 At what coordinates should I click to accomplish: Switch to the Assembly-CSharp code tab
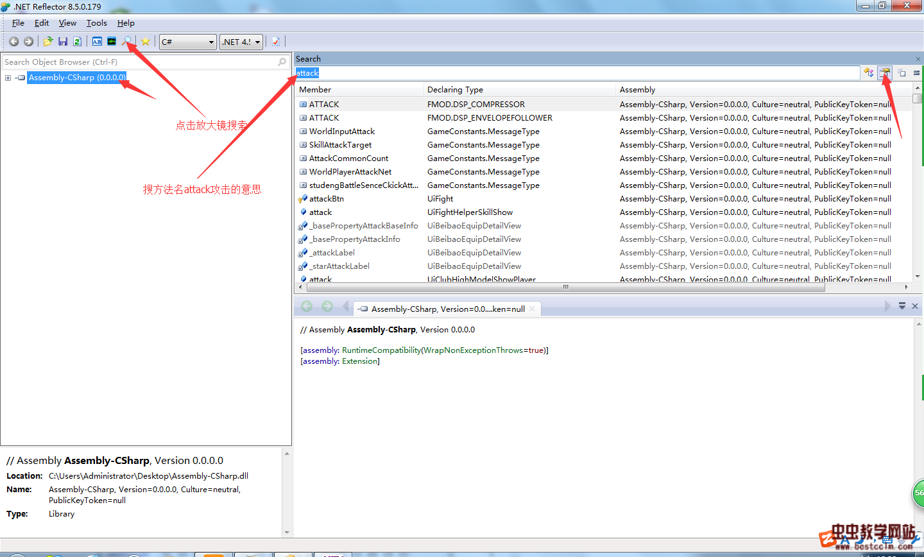447,309
